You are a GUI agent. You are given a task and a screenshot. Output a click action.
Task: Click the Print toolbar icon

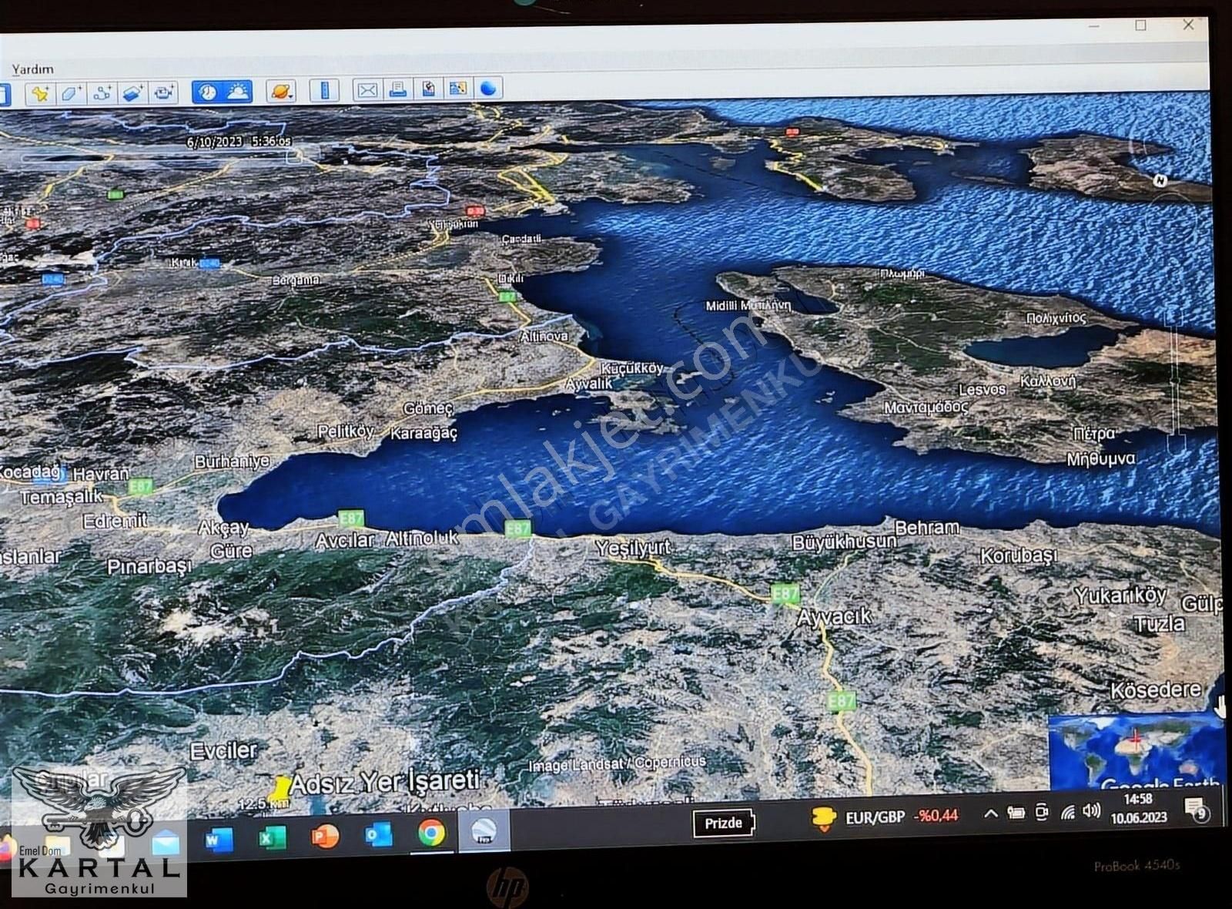[x=398, y=89]
